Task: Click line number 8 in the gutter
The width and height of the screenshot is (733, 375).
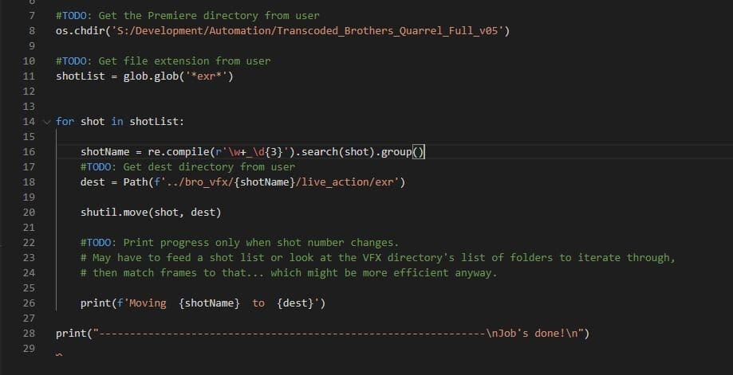Action: tap(31, 31)
